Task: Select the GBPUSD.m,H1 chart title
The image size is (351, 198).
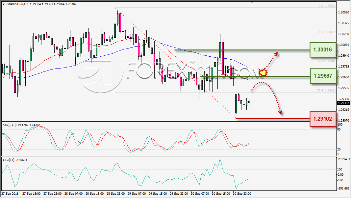Action: coord(17,4)
